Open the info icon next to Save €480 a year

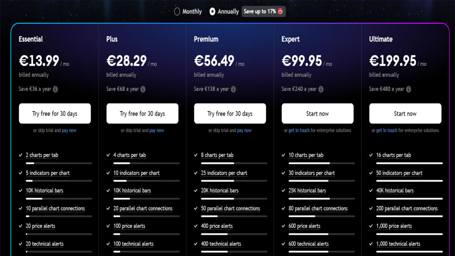pos(408,89)
